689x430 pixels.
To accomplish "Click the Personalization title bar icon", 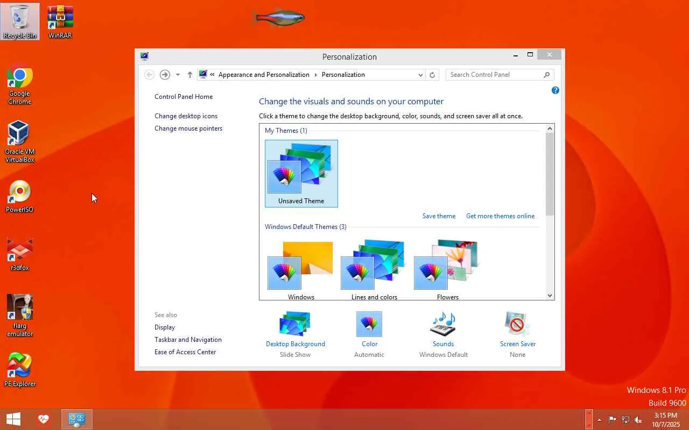I will (144, 56).
